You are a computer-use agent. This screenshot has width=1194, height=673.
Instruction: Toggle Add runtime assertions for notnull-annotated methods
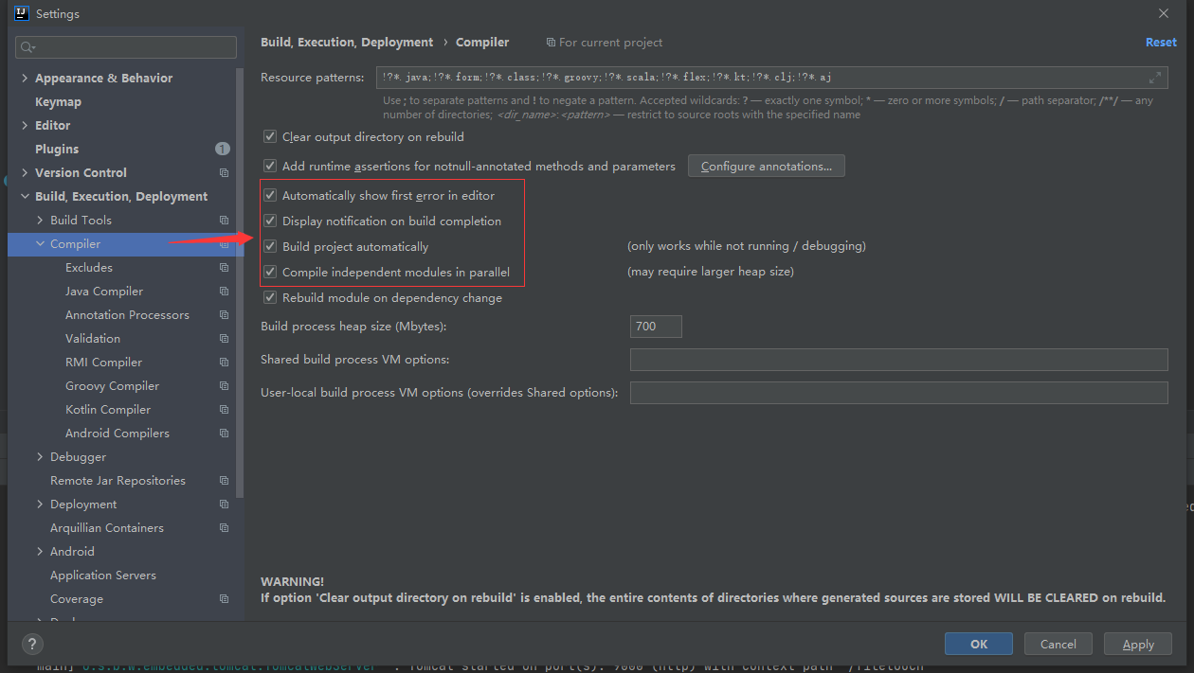pyautogui.click(x=270, y=166)
